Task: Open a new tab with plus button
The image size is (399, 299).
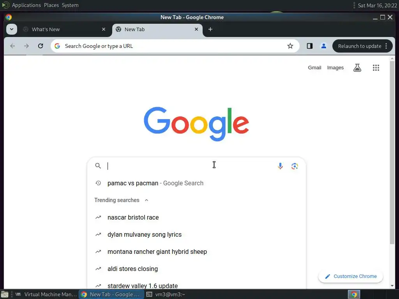Action: [x=210, y=29]
